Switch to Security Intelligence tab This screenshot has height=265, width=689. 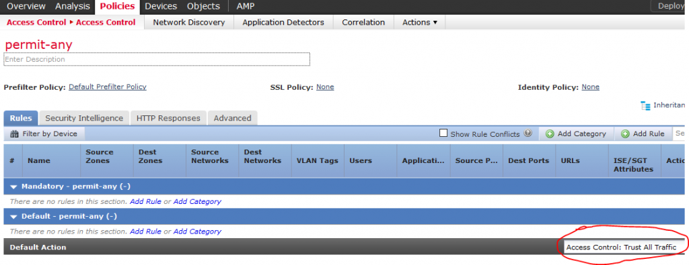84,118
